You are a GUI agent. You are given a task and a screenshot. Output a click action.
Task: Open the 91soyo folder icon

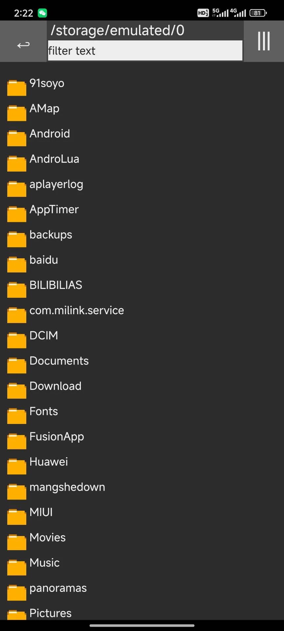(17, 88)
